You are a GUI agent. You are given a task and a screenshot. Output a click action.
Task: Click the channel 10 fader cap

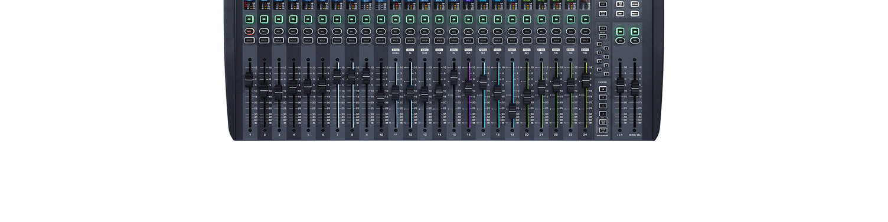tap(381, 98)
